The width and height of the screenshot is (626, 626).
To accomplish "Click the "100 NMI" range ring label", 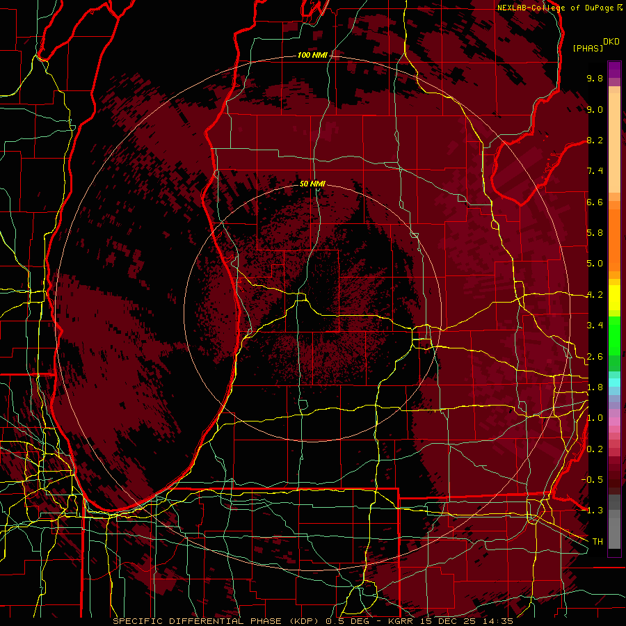I will click(312, 55).
